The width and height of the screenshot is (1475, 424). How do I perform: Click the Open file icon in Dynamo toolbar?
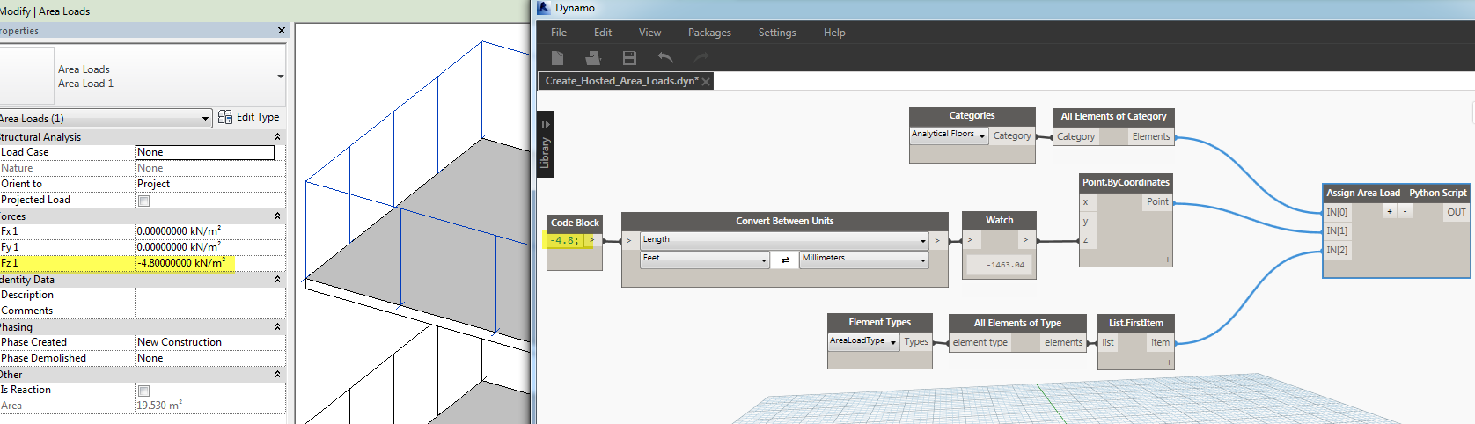593,58
